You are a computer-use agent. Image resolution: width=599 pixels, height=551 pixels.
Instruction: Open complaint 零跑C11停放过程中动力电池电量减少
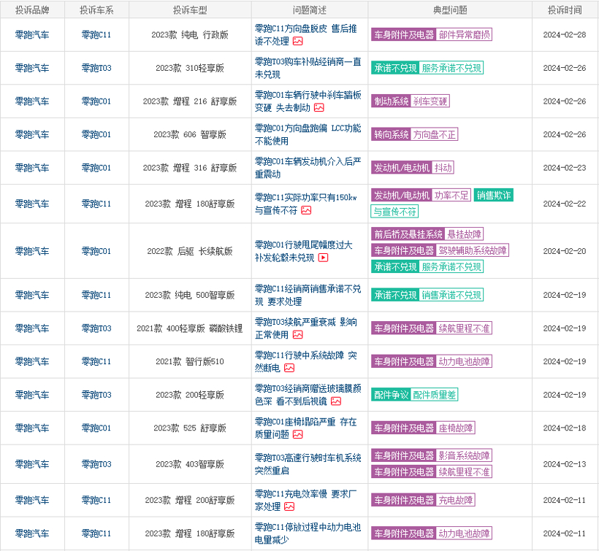pos(308,533)
